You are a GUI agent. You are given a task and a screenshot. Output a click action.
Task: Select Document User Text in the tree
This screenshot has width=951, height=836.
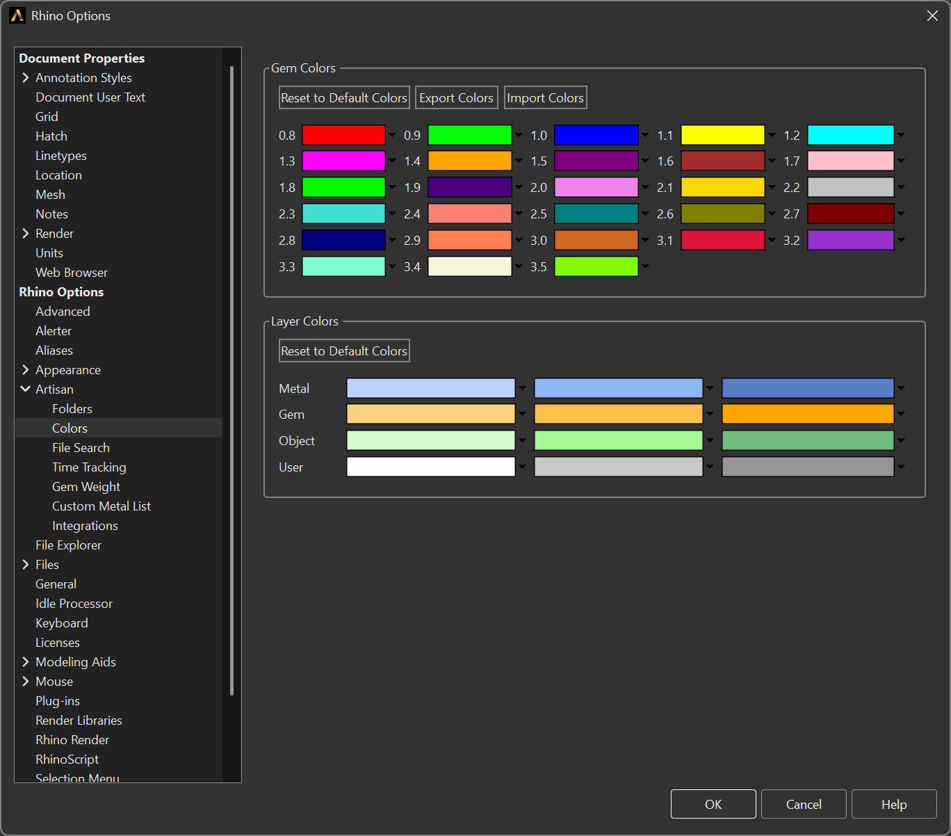click(90, 97)
